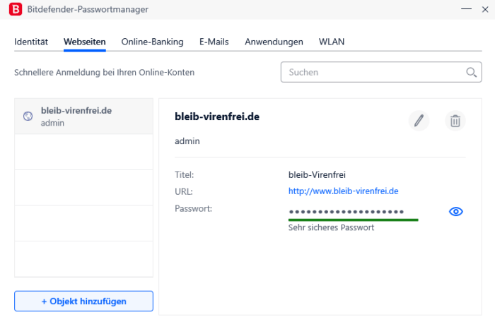Click the URL: field label
This screenshot has width=495, height=329.
coord(184,191)
